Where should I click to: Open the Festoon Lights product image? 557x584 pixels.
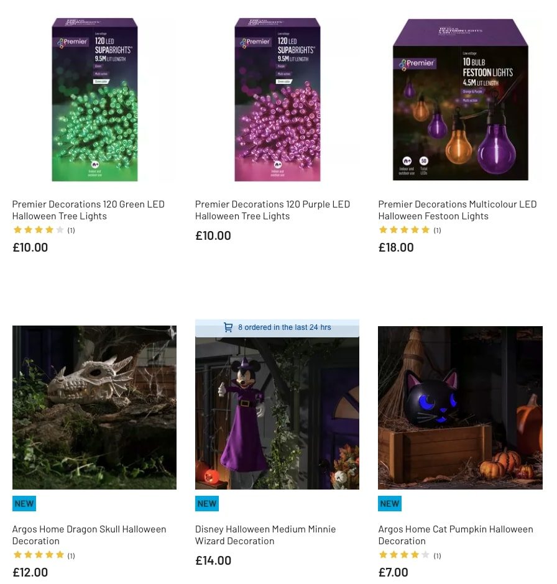point(460,99)
